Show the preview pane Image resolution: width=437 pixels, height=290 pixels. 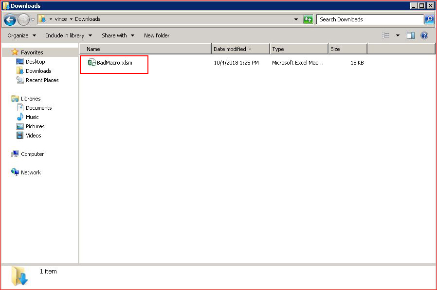click(411, 35)
